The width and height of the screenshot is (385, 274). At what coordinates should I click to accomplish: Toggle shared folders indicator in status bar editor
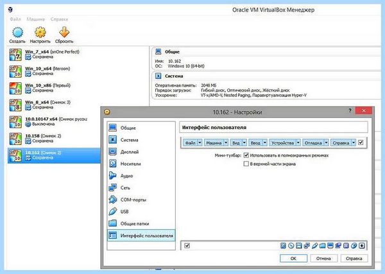pos(323,246)
